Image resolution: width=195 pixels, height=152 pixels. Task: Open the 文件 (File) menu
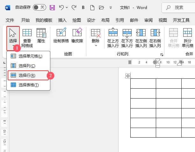point(10,20)
